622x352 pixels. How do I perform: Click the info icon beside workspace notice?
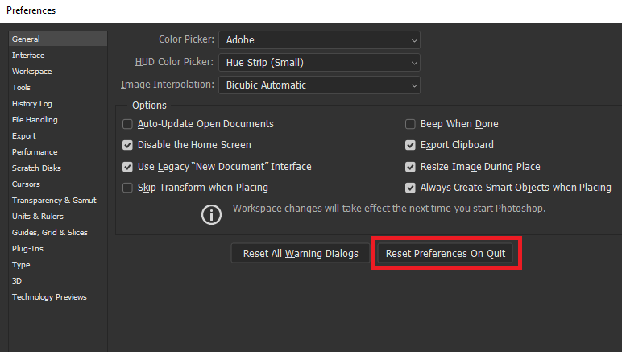tap(211, 215)
